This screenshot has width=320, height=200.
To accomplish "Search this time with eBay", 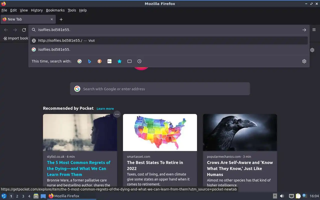I will (x=109, y=61).
